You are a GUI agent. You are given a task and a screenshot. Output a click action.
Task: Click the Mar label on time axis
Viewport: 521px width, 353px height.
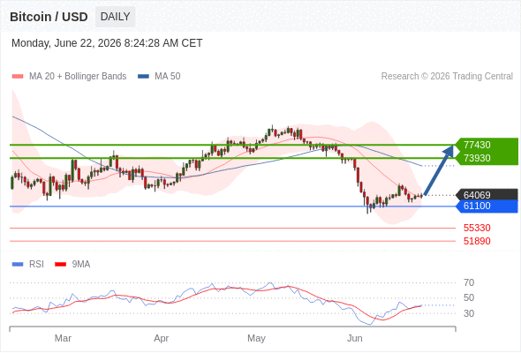(63, 338)
